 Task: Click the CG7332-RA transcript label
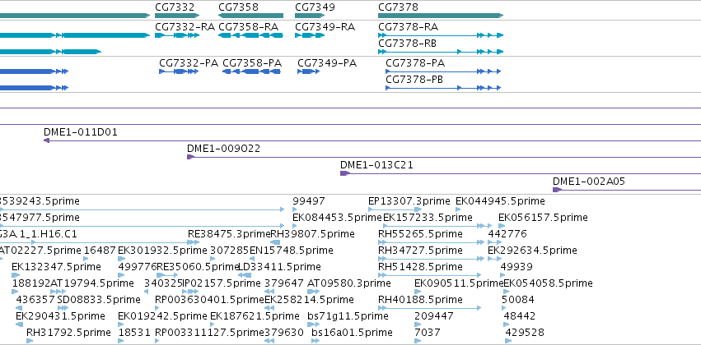tap(185, 27)
